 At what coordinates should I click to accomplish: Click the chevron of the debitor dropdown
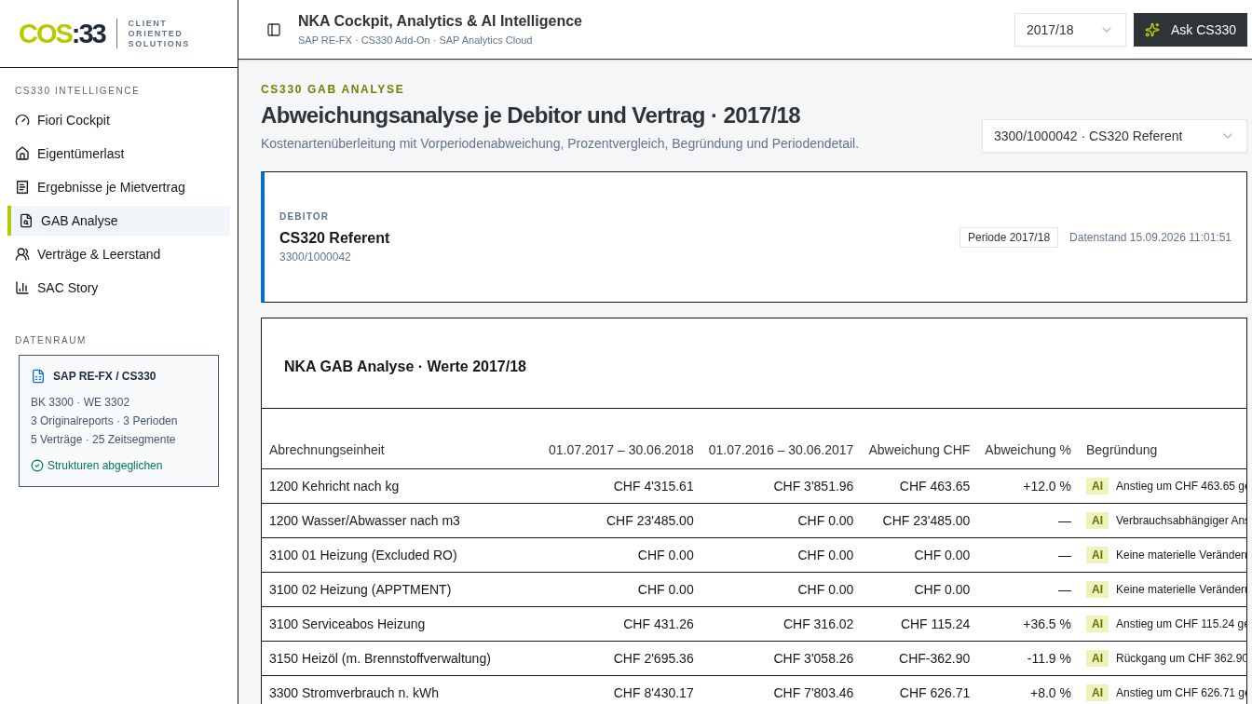1227,136
